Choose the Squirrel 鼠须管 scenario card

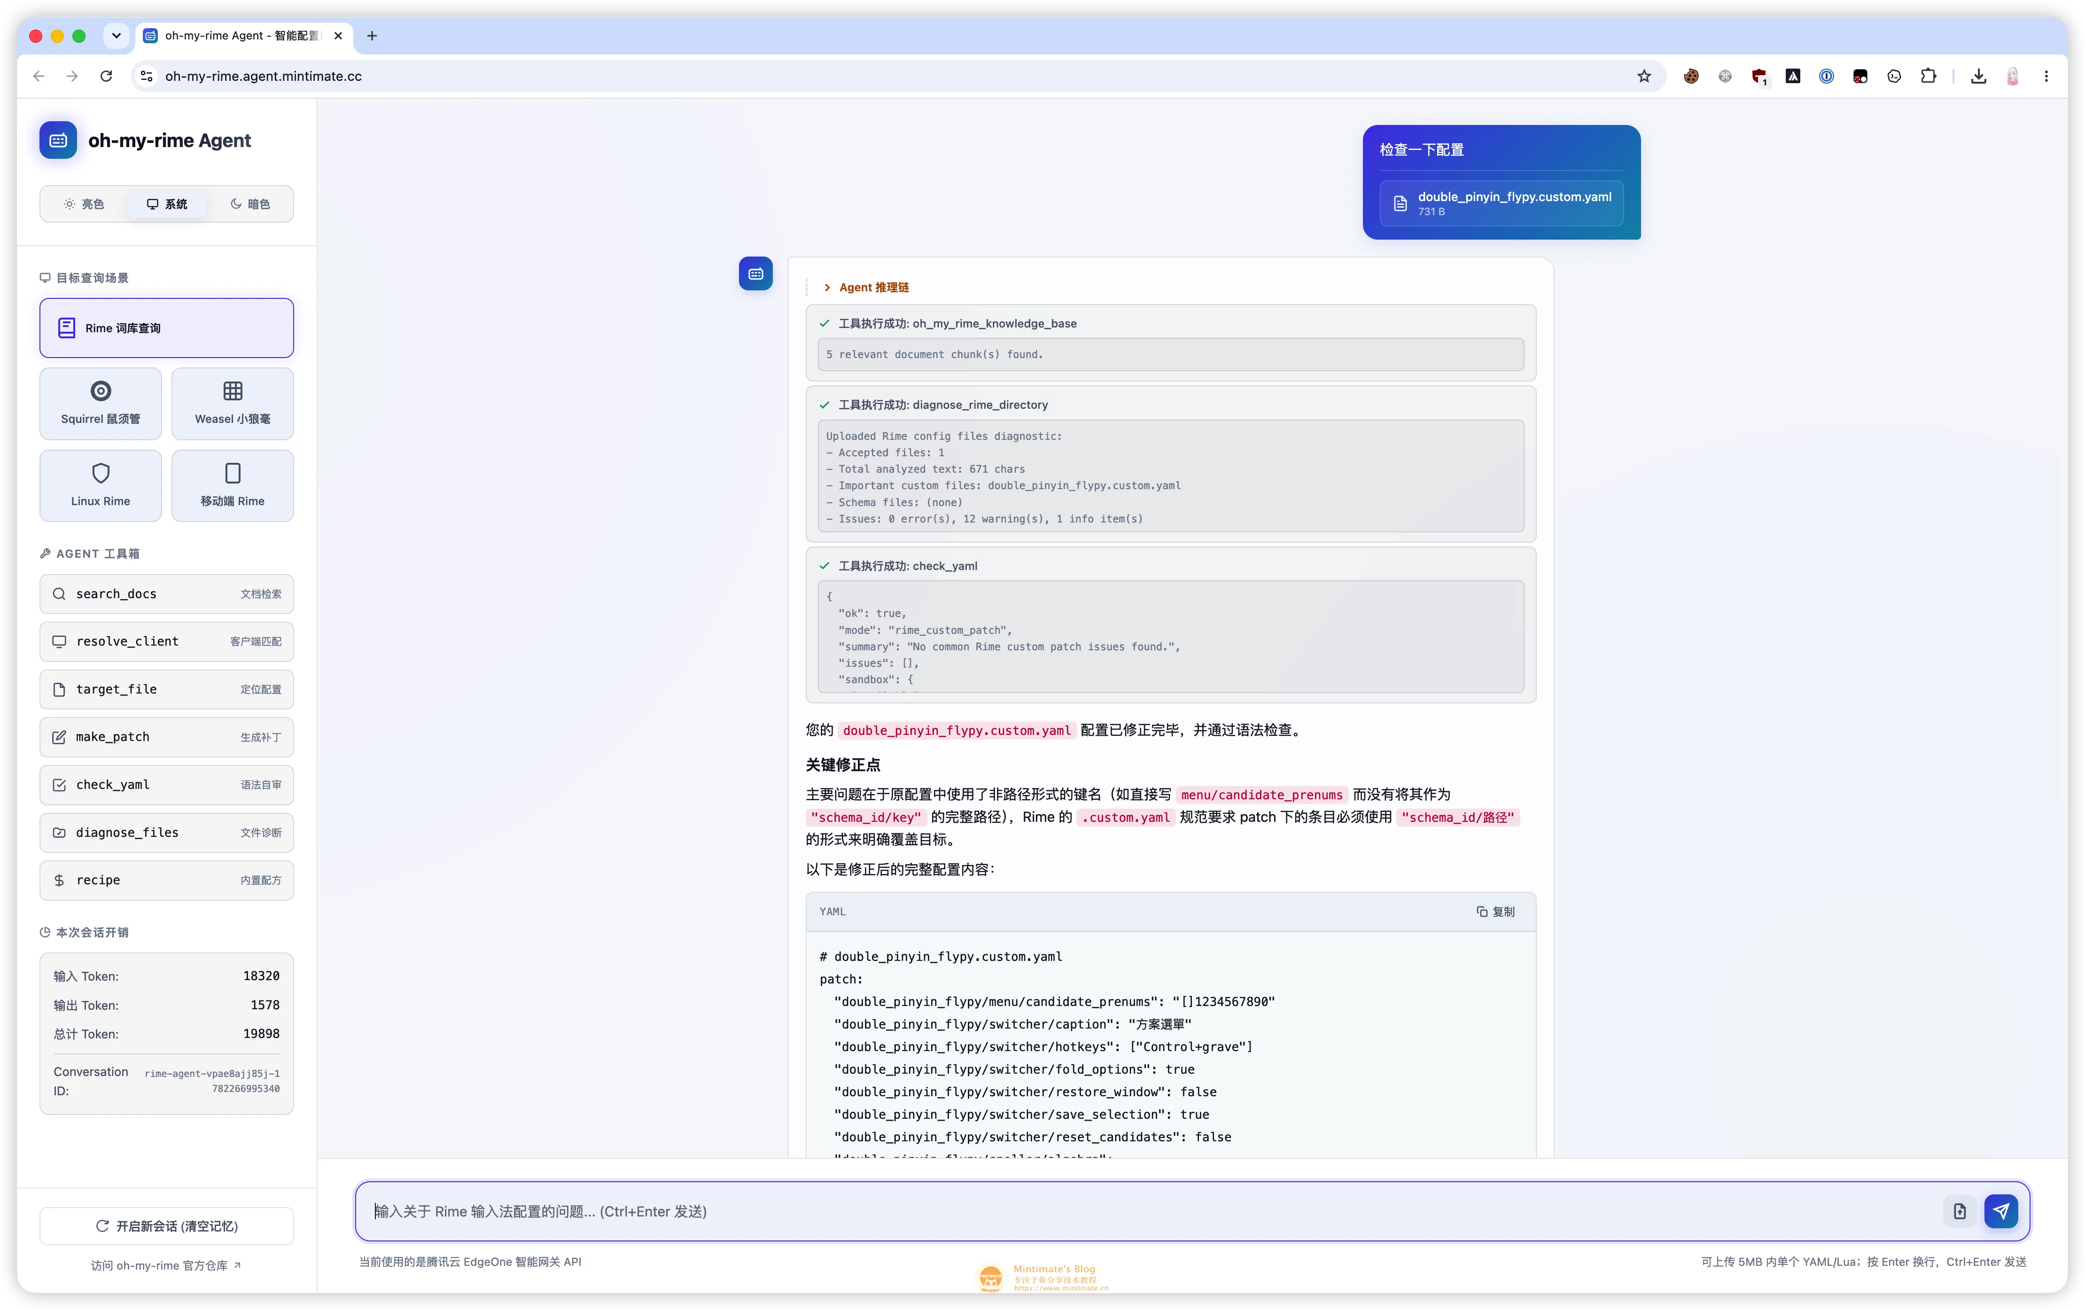(x=101, y=404)
